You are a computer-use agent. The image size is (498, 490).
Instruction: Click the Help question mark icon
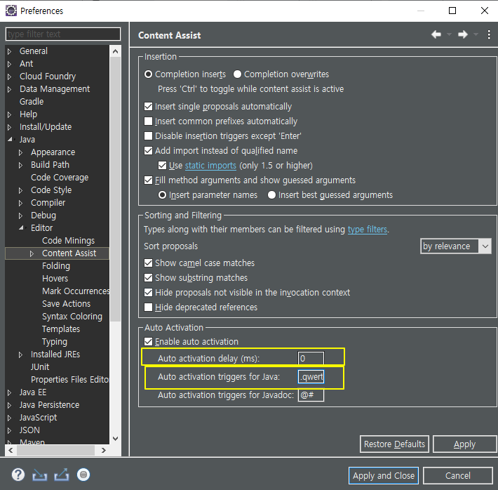(x=18, y=475)
